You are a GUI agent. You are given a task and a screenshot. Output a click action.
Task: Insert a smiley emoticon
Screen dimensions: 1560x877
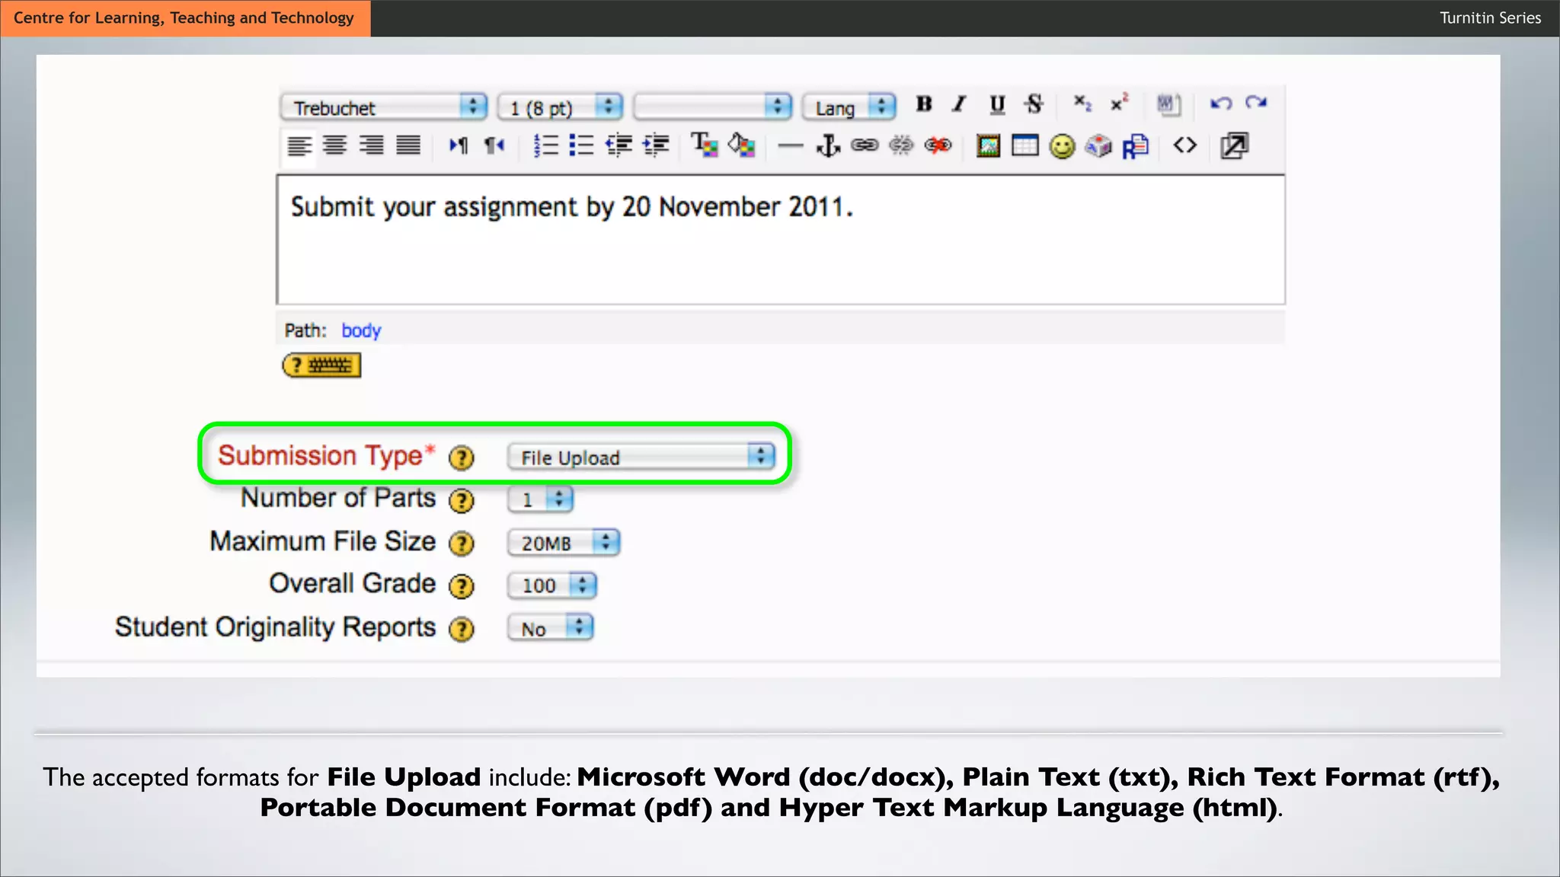[1062, 145]
